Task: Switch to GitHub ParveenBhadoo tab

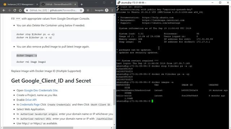Action: (x=59, y=4)
